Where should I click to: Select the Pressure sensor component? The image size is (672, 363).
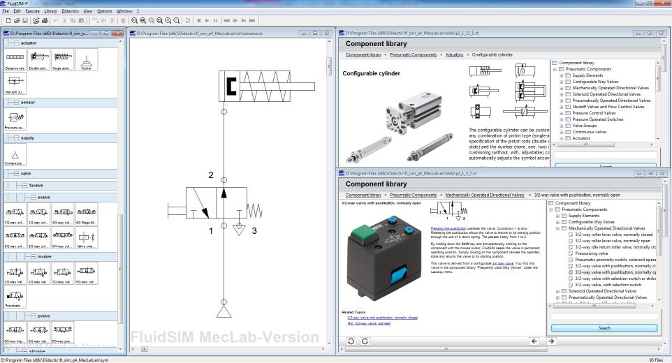tap(15, 119)
